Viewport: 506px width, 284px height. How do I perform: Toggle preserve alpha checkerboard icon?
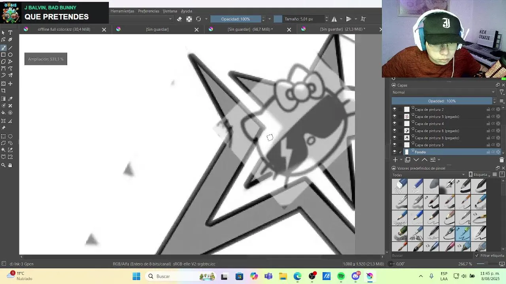pyautogui.click(x=189, y=19)
